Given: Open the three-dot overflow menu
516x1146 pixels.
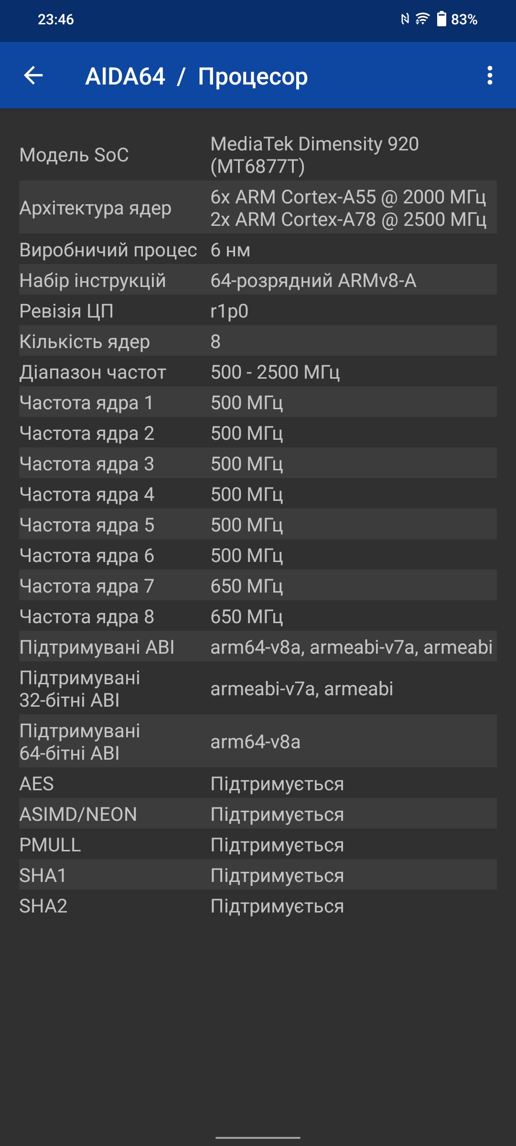Looking at the screenshot, I should (x=490, y=75).
